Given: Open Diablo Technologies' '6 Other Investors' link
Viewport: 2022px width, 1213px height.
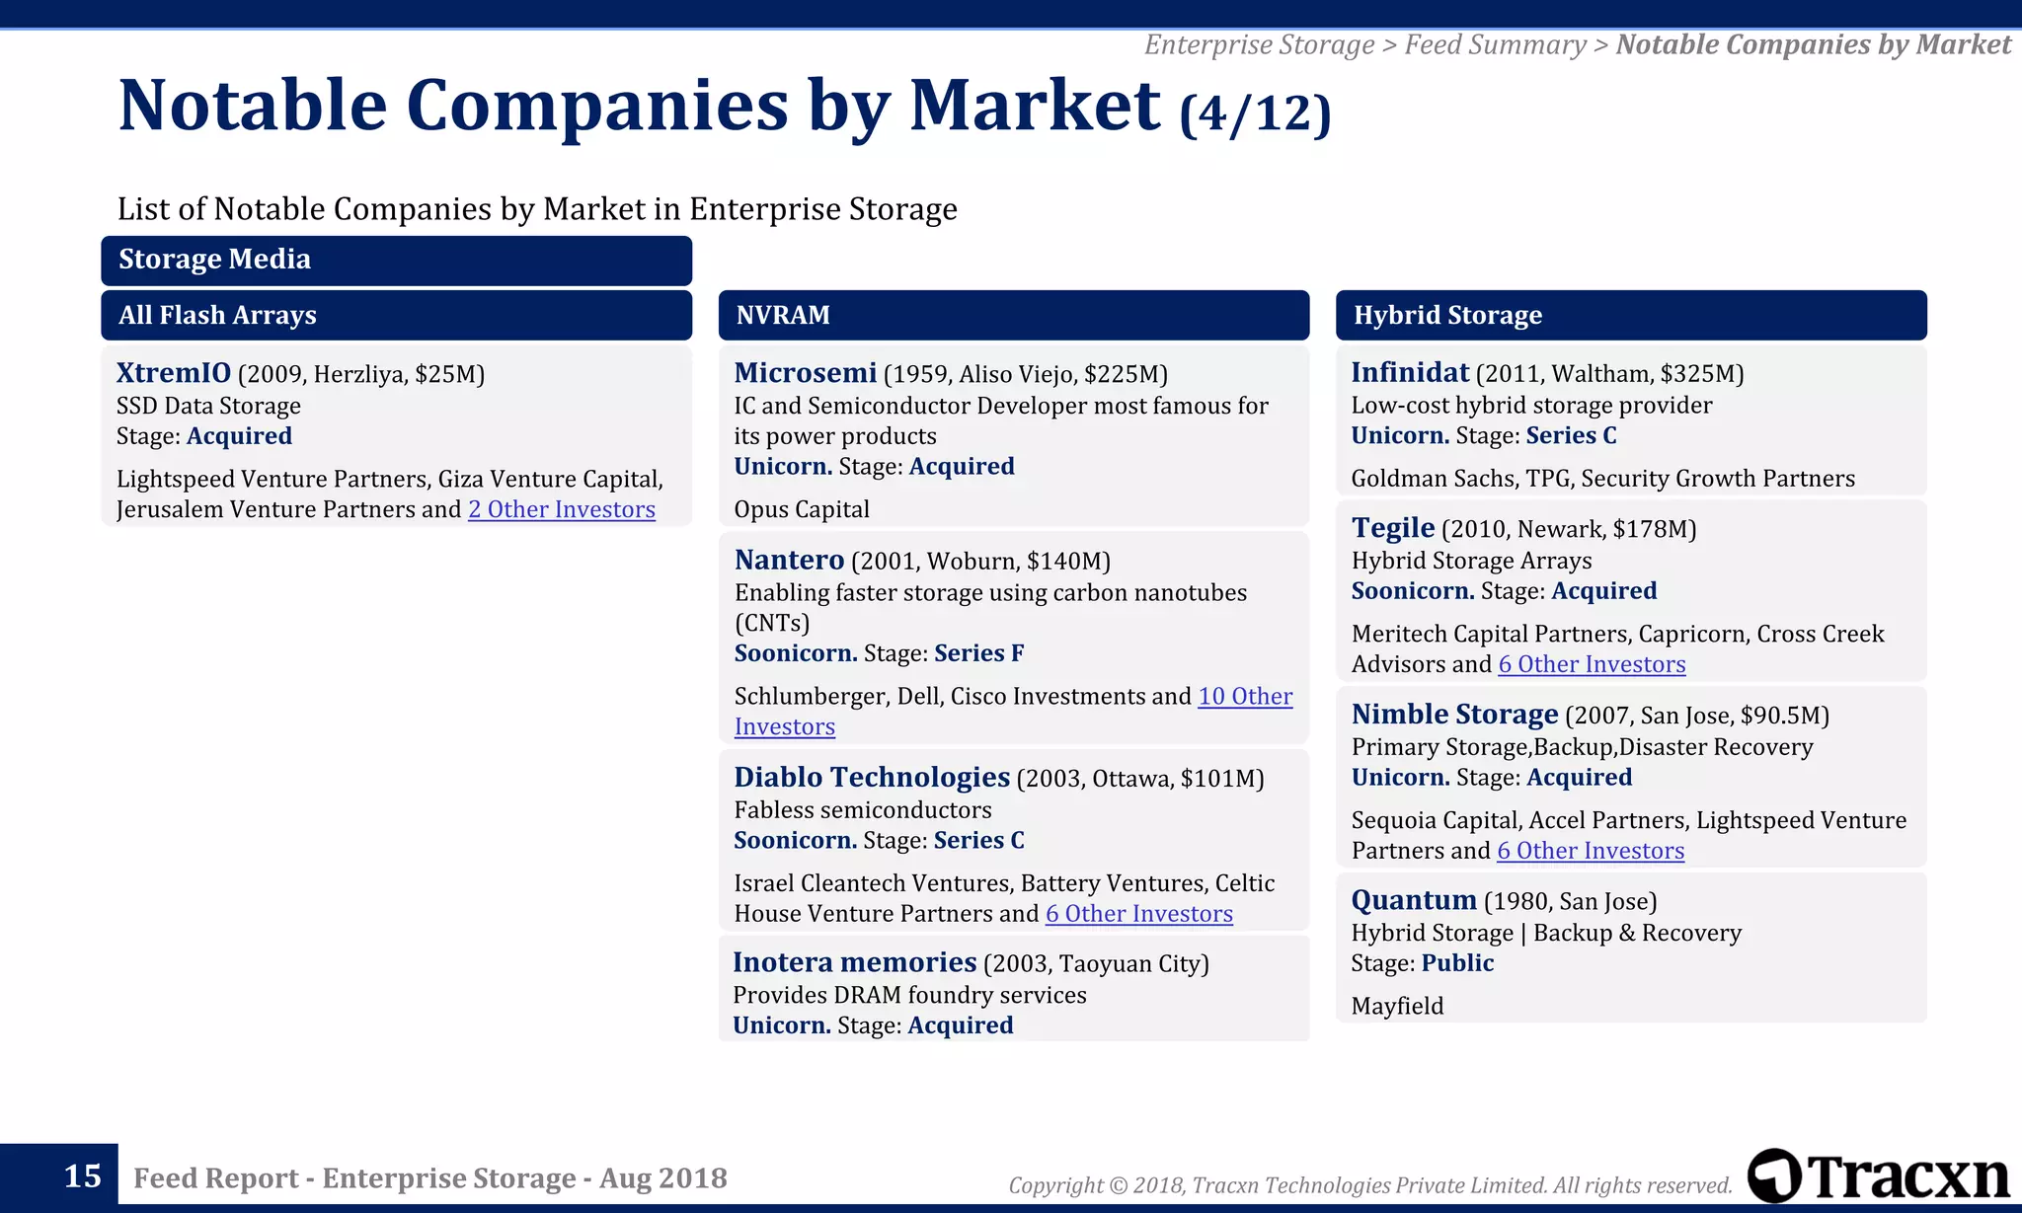Looking at the screenshot, I should (1139, 914).
